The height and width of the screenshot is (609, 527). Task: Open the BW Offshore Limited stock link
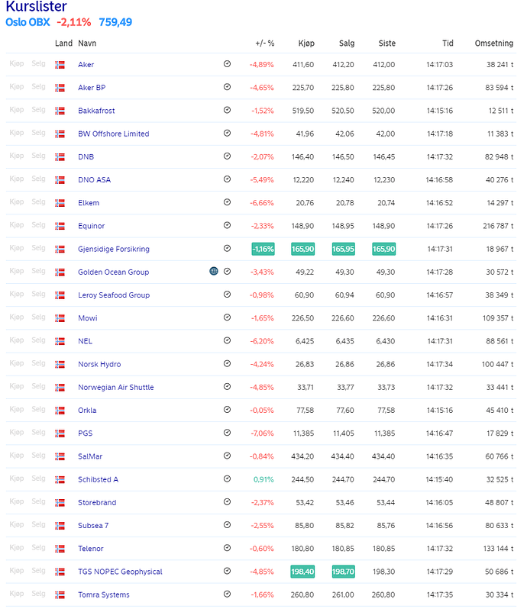114,134
